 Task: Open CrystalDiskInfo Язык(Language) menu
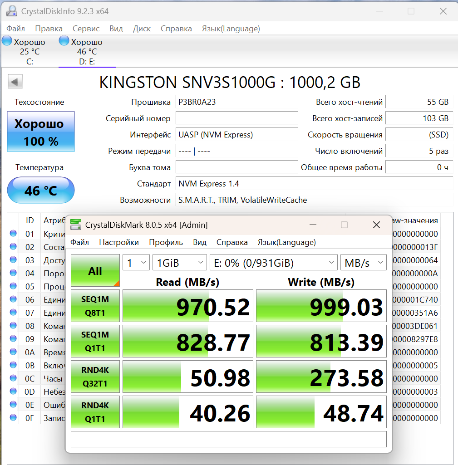[231, 29]
